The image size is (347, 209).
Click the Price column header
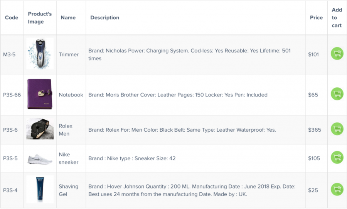pos(316,18)
